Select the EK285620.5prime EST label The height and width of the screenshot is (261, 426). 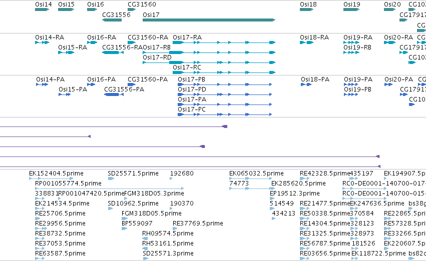(x=298, y=183)
